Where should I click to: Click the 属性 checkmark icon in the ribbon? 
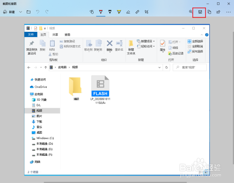(162, 43)
